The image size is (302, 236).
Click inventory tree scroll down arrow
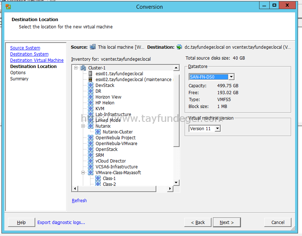176,183
